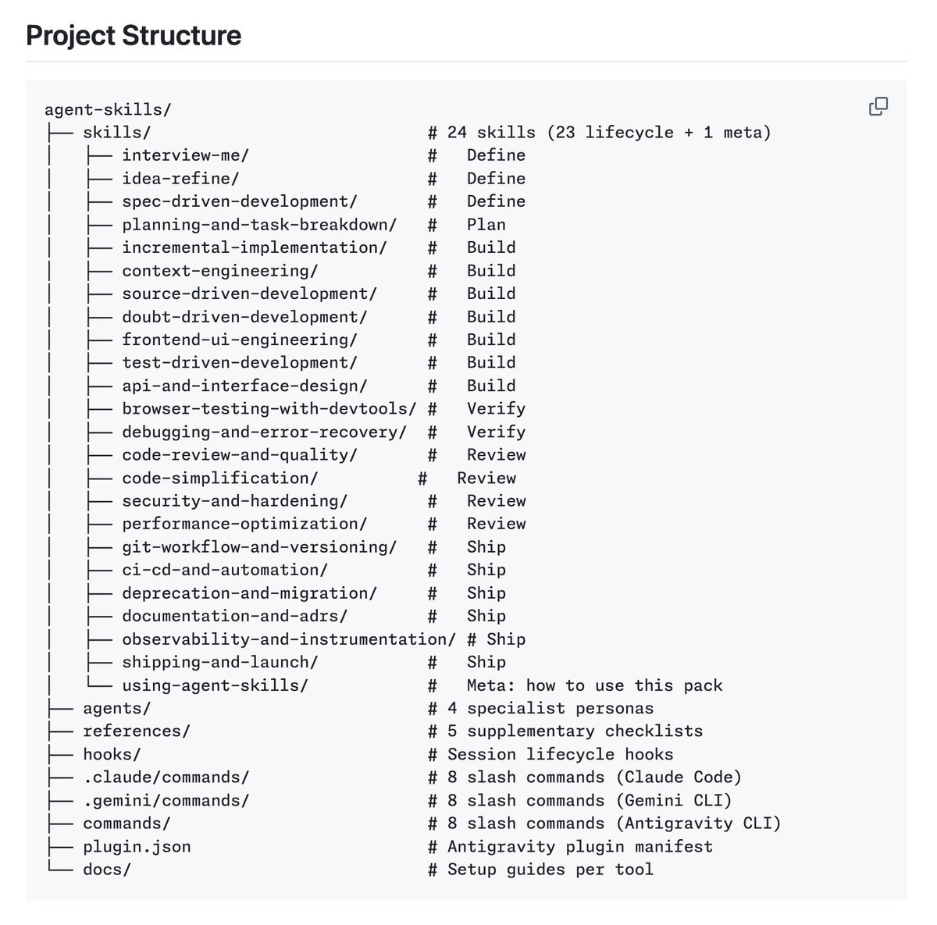Click the Project Structure heading

point(134,36)
